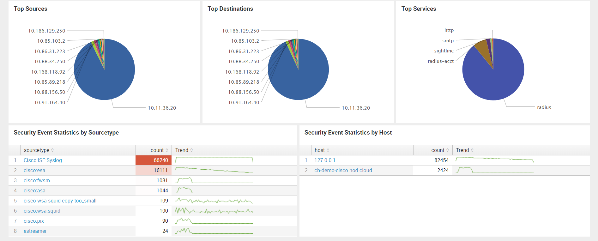Open the cisco:wsa:squid sourcetype link
The height and width of the screenshot is (241, 598).
click(42, 211)
